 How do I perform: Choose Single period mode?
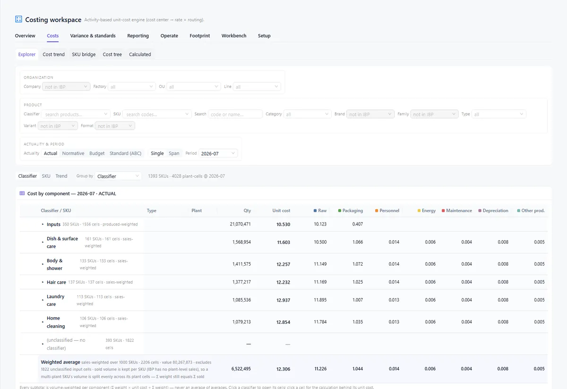[x=157, y=154]
